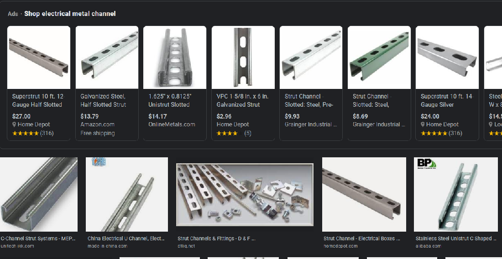Click Strut Channels & Fittings image result
Screen dimensions: 502x259
pos(245,194)
